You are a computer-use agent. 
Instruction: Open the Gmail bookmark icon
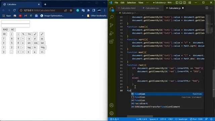tap(26, 16)
